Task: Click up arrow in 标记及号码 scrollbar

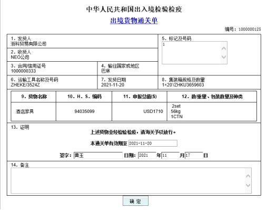Action: coord(224,49)
